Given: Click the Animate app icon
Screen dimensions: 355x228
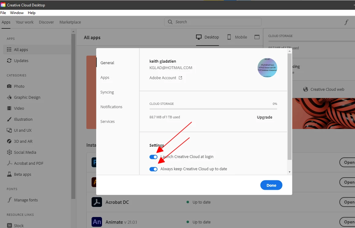Looking at the screenshot, I should pyautogui.click(x=97, y=222).
